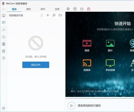The height and width of the screenshot is (112, 134).
Task: Click the blue 添加文件 button
Action: click(36, 65)
